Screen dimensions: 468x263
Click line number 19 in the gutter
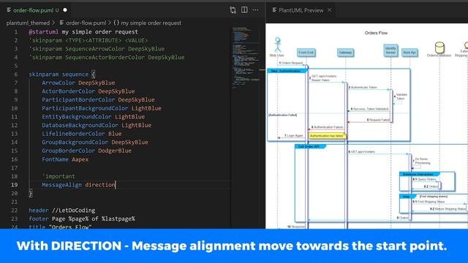click(x=15, y=185)
